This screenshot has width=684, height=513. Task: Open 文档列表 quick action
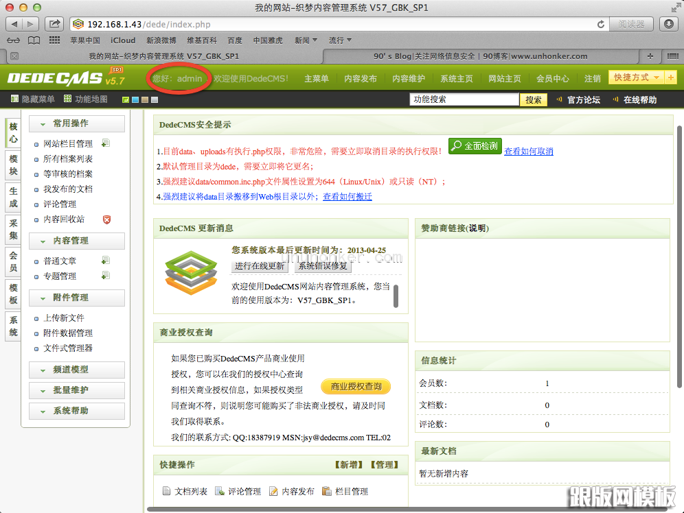pos(185,491)
